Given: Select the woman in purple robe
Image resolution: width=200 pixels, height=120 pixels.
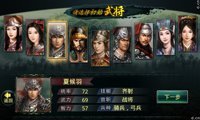Looking at the screenshot, I should point(187,33).
